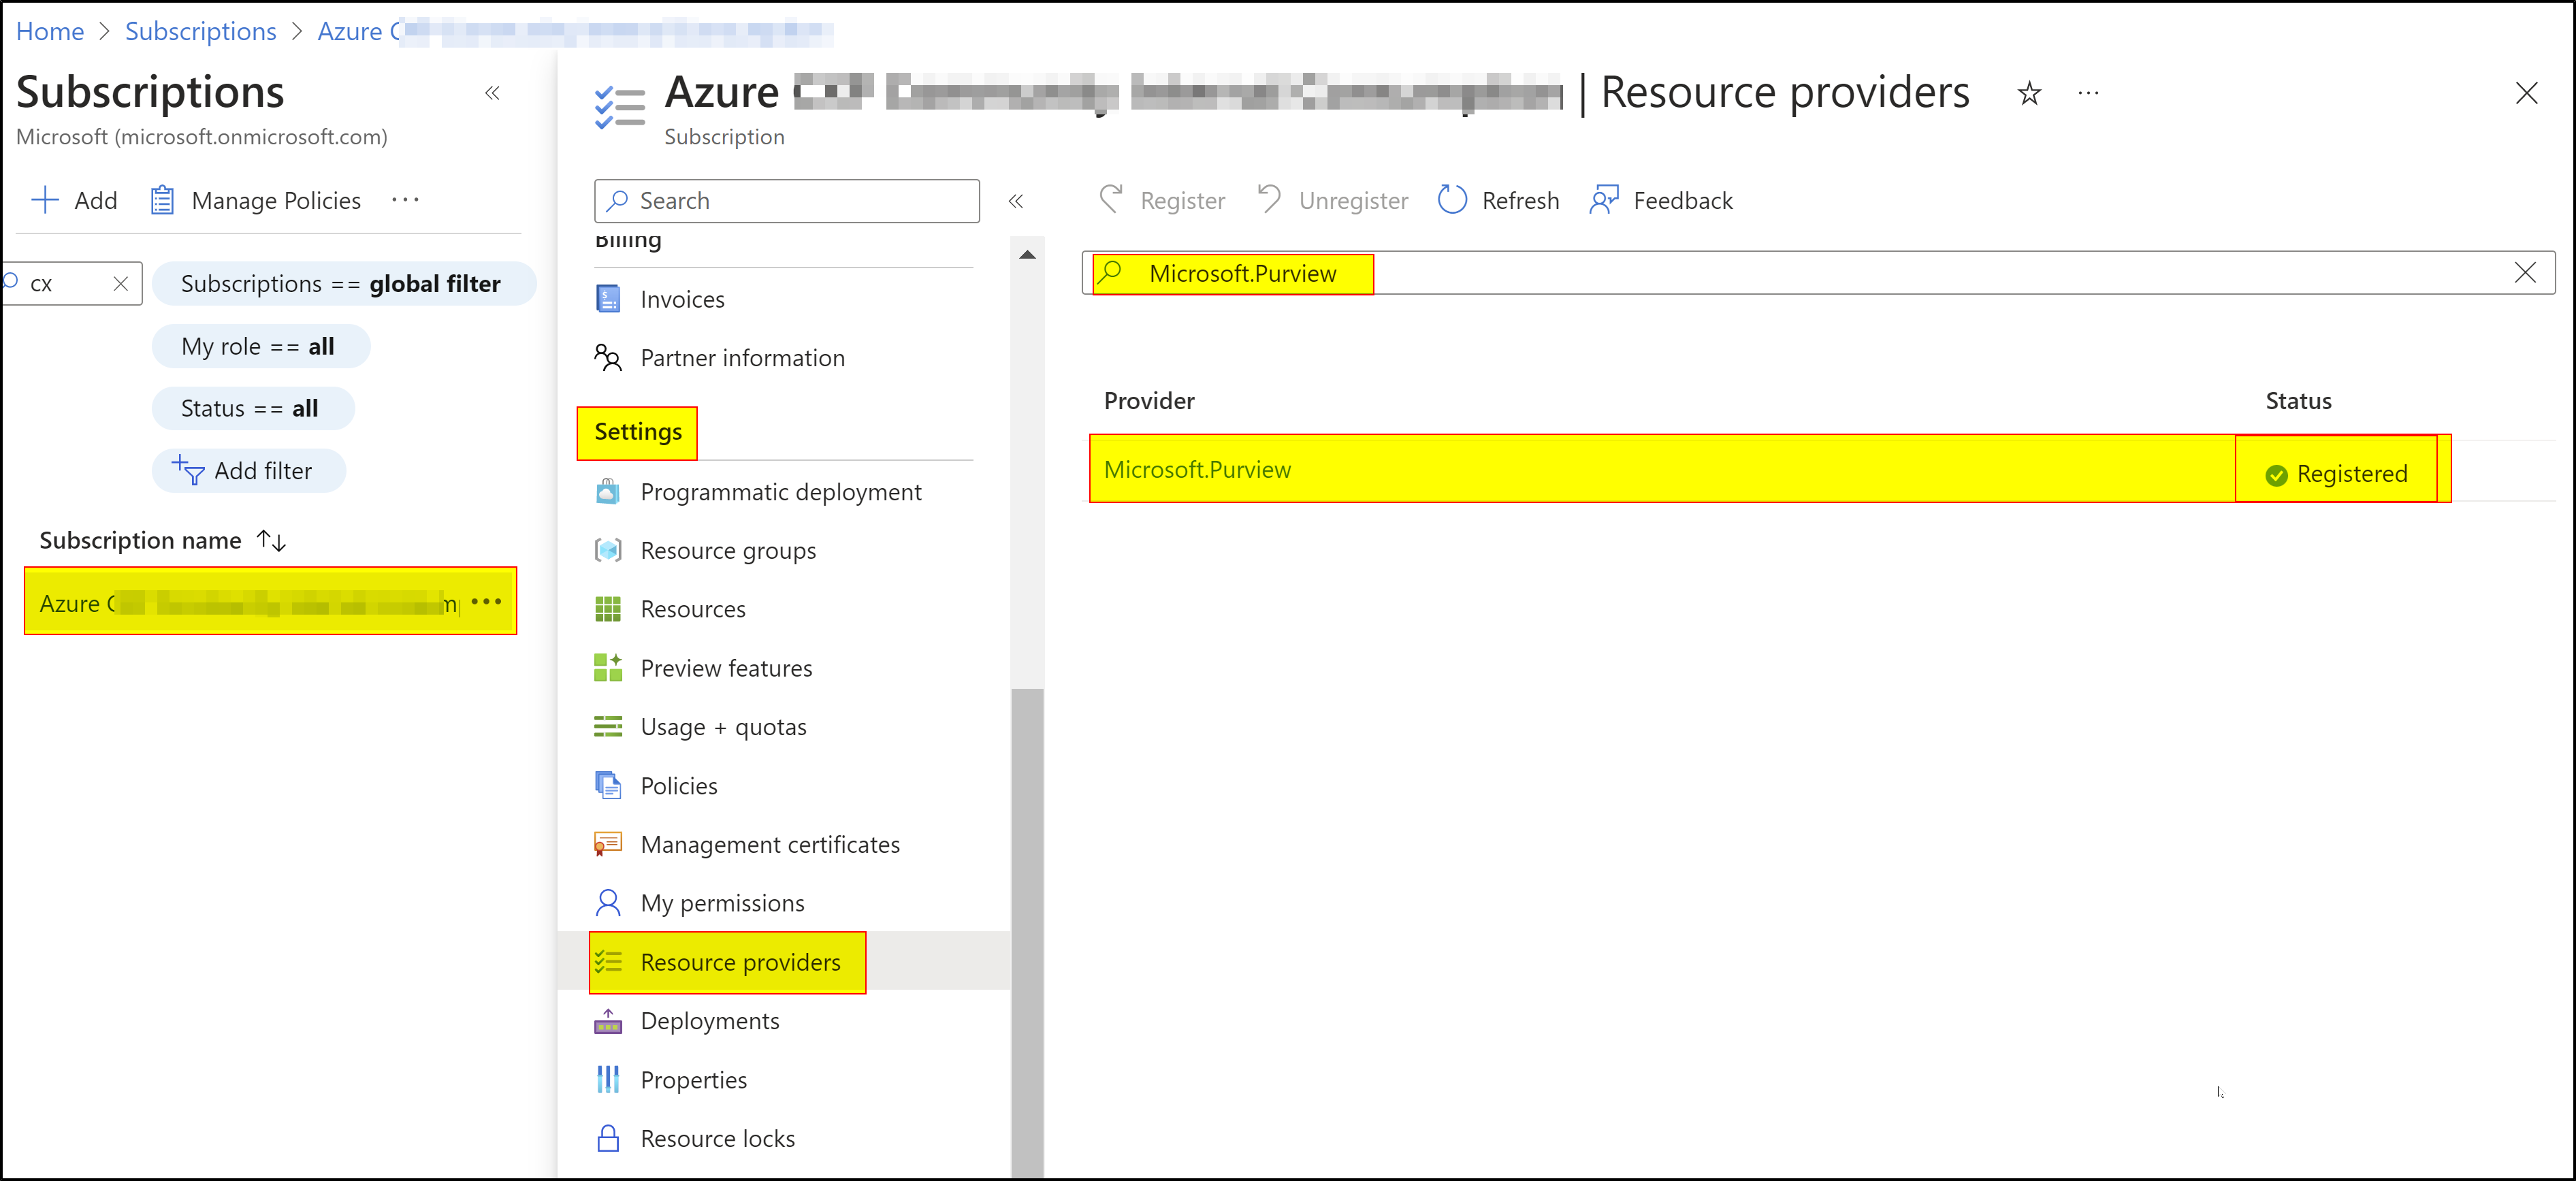Open Policies menu item

[x=678, y=786]
